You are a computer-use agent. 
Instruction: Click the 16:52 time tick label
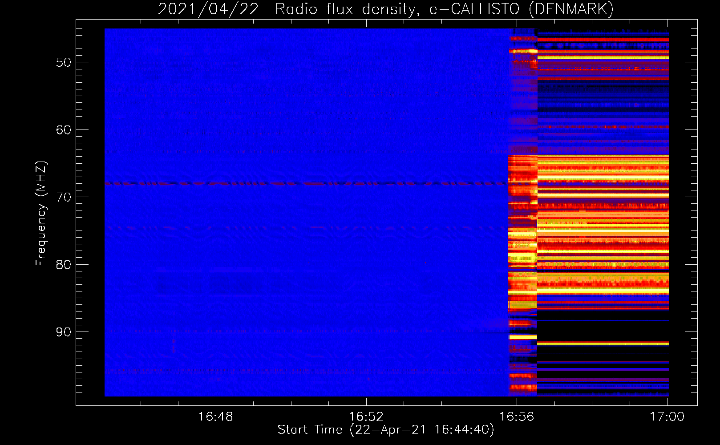pyautogui.click(x=366, y=417)
